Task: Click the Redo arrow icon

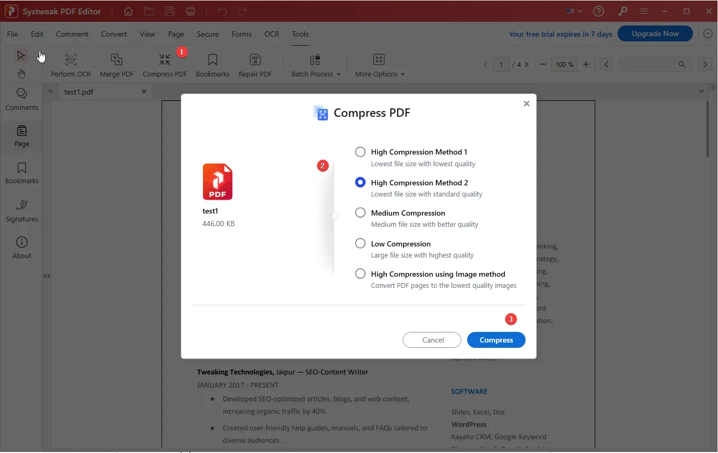Action: tap(242, 11)
